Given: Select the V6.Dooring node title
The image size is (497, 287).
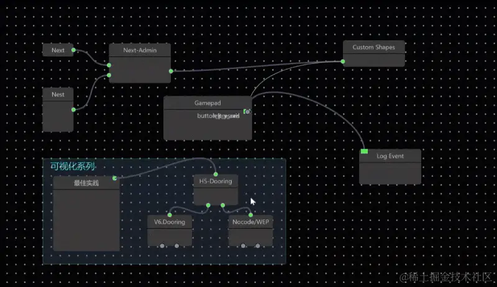Looking at the screenshot, I should coord(170,222).
